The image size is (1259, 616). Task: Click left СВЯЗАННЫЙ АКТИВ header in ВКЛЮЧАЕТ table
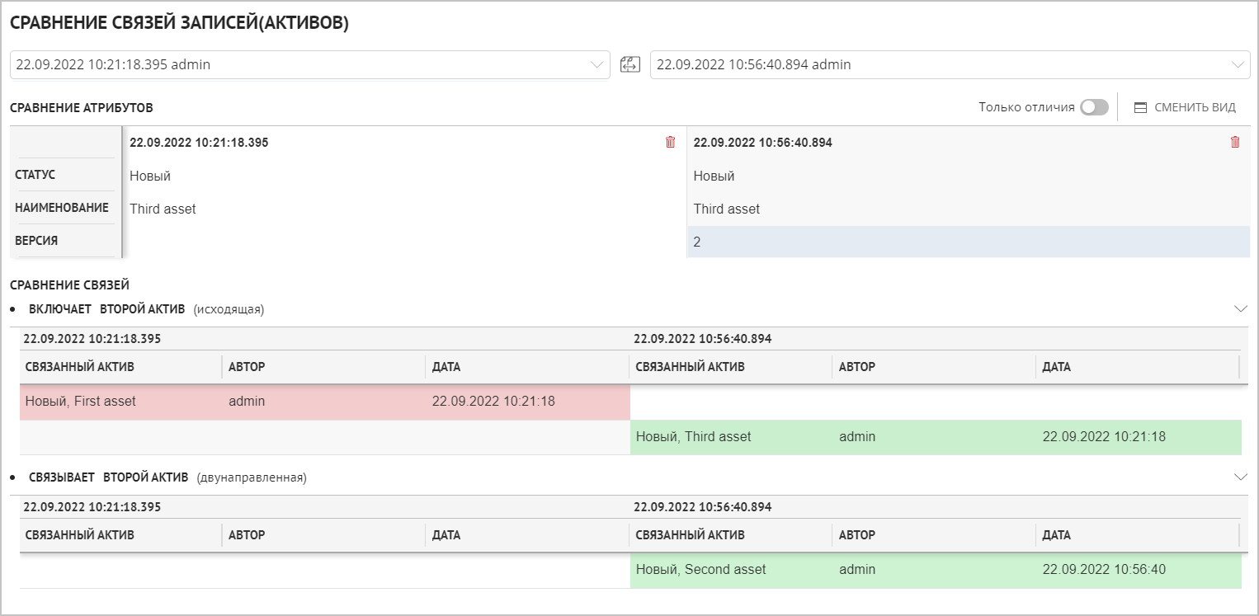tap(80, 366)
